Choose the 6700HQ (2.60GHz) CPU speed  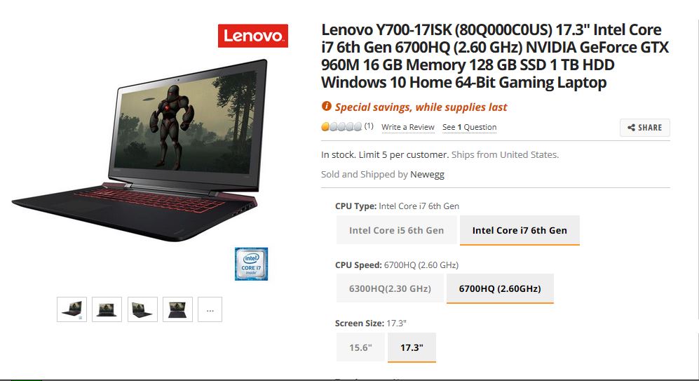coord(500,288)
